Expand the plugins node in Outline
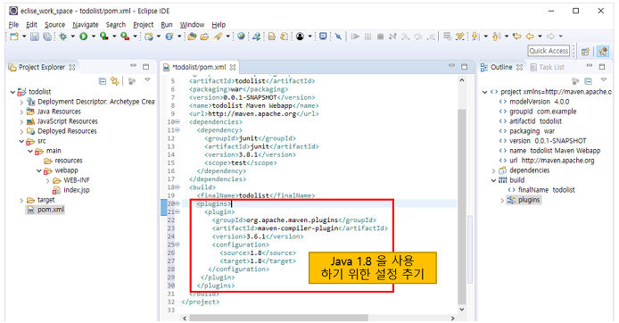 [502, 200]
